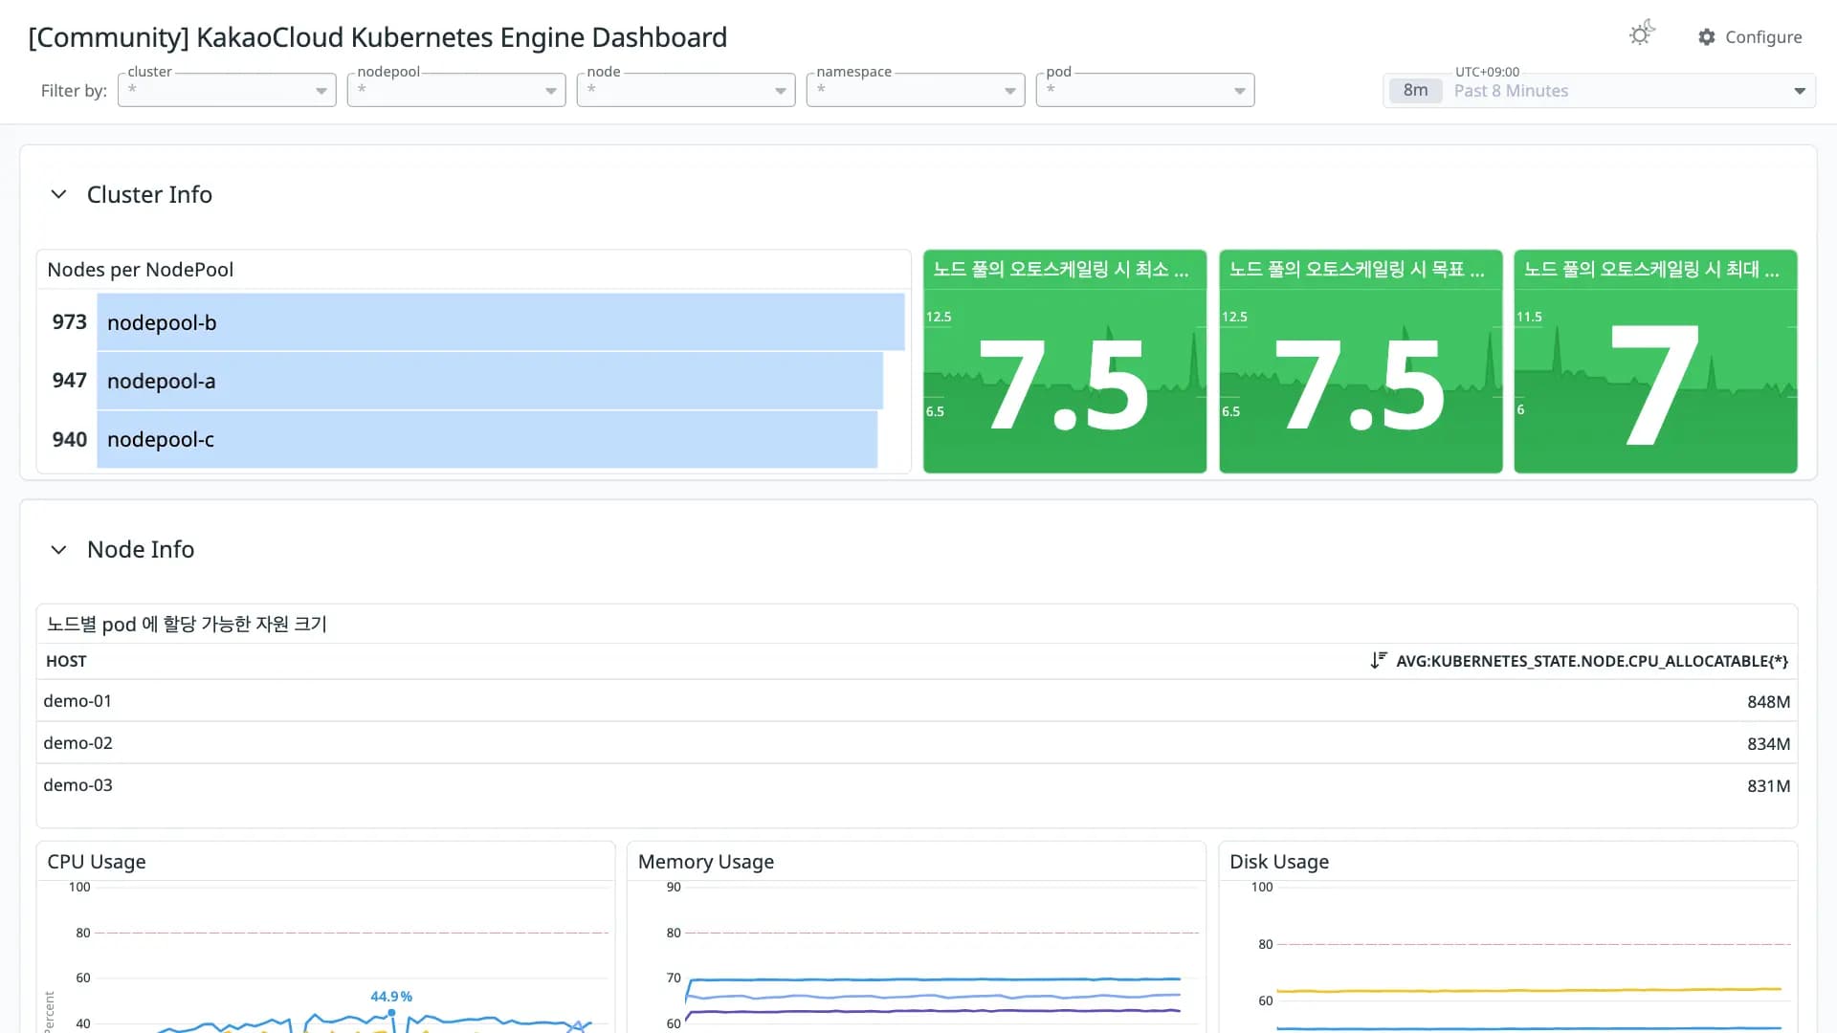Toggle the light/dark theme icon
Image resolution: width=1837 pixels, height=1033 pixels.
tap(1642, 34)
